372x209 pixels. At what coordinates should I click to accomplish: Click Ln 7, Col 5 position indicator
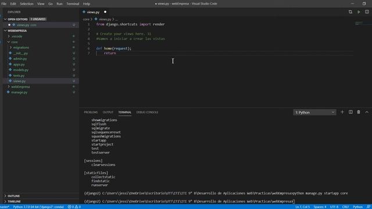click(302, 207)
